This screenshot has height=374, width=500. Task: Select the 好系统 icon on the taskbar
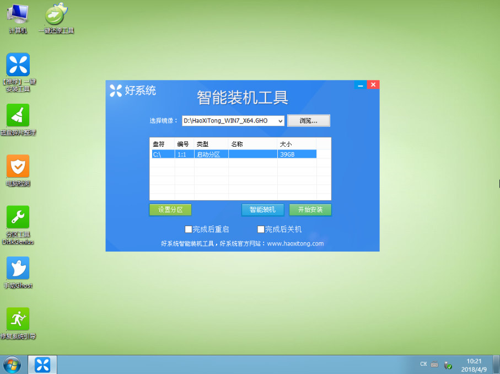[x=41, y=364]
